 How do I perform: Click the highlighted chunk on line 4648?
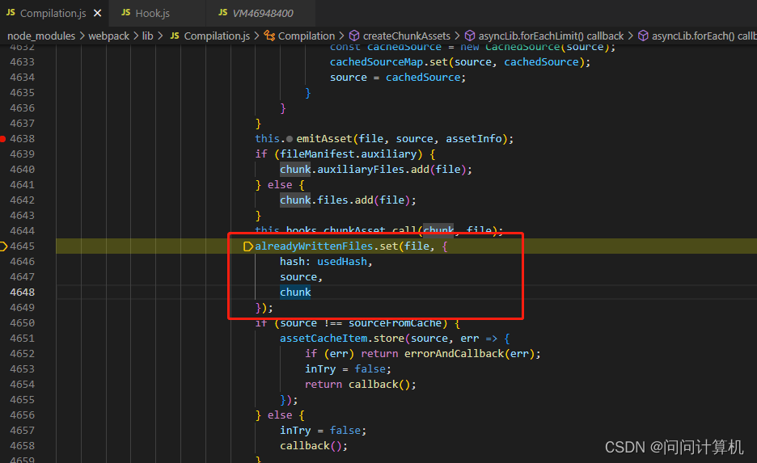pos(295,293)
